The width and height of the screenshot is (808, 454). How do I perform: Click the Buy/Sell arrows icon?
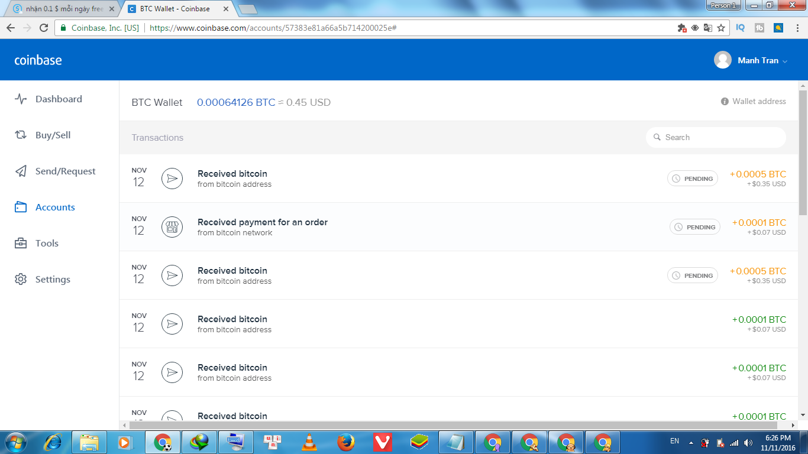(x=21, y=135)
